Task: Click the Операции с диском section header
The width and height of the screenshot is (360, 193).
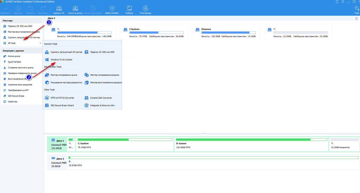Action: [22, 51]
